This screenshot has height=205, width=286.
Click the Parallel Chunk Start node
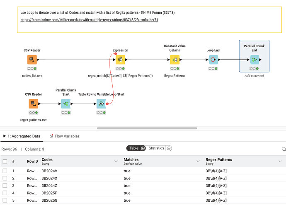66,104
